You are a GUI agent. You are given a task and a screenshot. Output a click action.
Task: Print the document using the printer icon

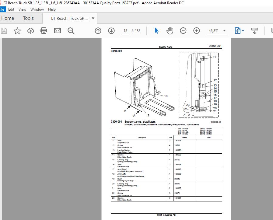(44, 31)
